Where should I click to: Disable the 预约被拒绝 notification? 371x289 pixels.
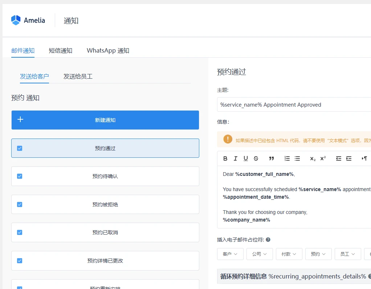tap(20, 204)
